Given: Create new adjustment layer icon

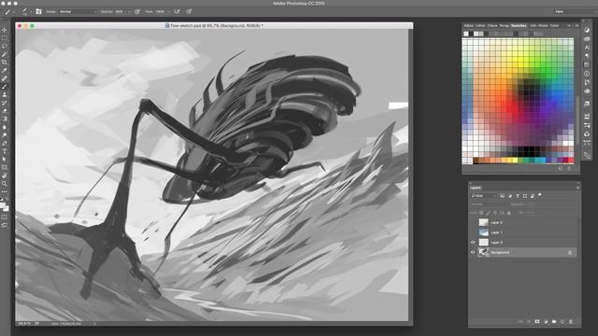Looking at the screenshot, I should [546, 321].
